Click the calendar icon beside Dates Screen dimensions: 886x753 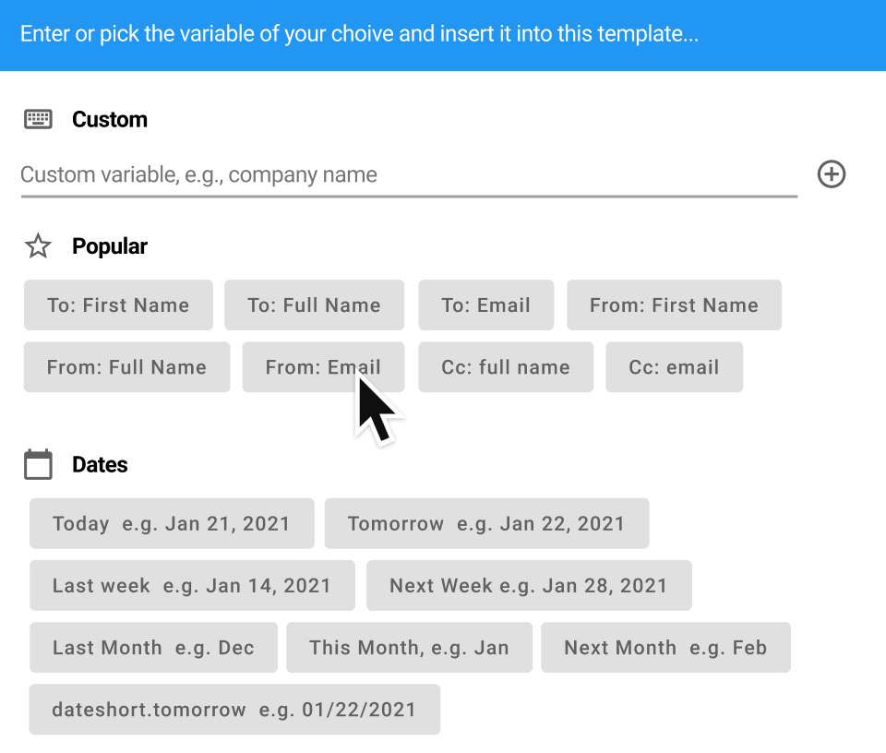(x=38, y=464)
